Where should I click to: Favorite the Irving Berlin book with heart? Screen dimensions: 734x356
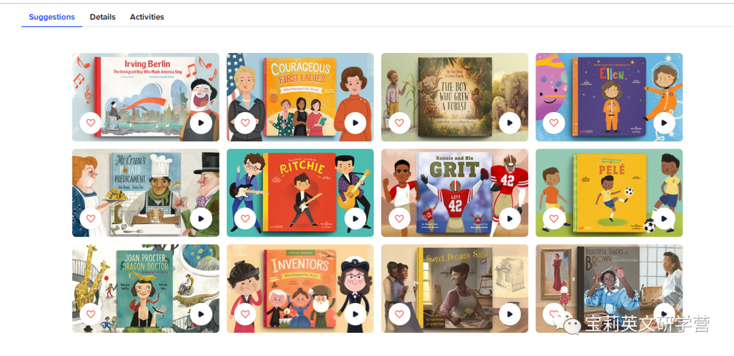(90, 123)
